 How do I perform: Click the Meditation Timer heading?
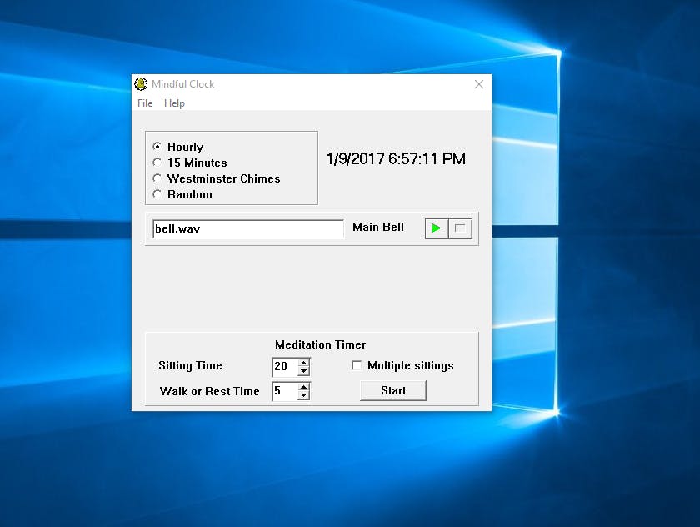click(x=321, y=344)
